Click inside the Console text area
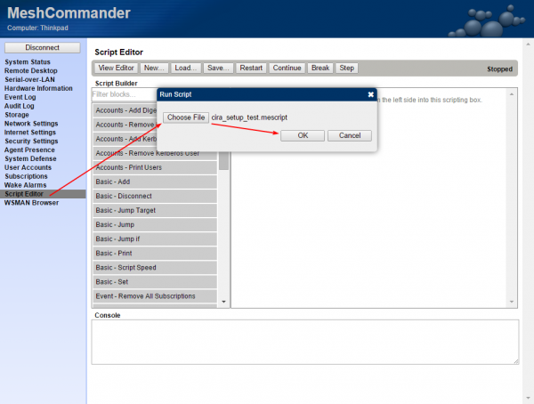Screen dimensions: 534x404 [304, 342]
